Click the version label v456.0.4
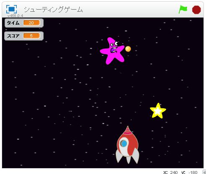Screen dimensions: 206x174 point(15,16)
